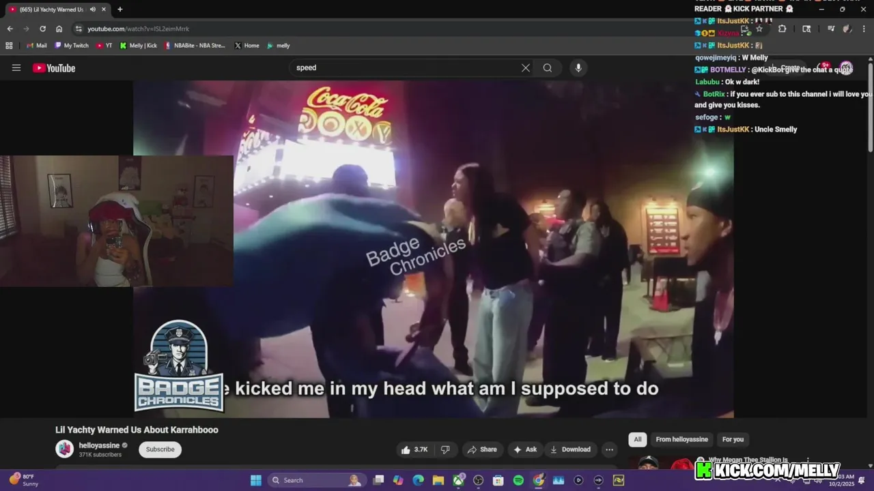Viewport: 874px width, 491px height.
Task: Share the video
Action: pos(481,449)
